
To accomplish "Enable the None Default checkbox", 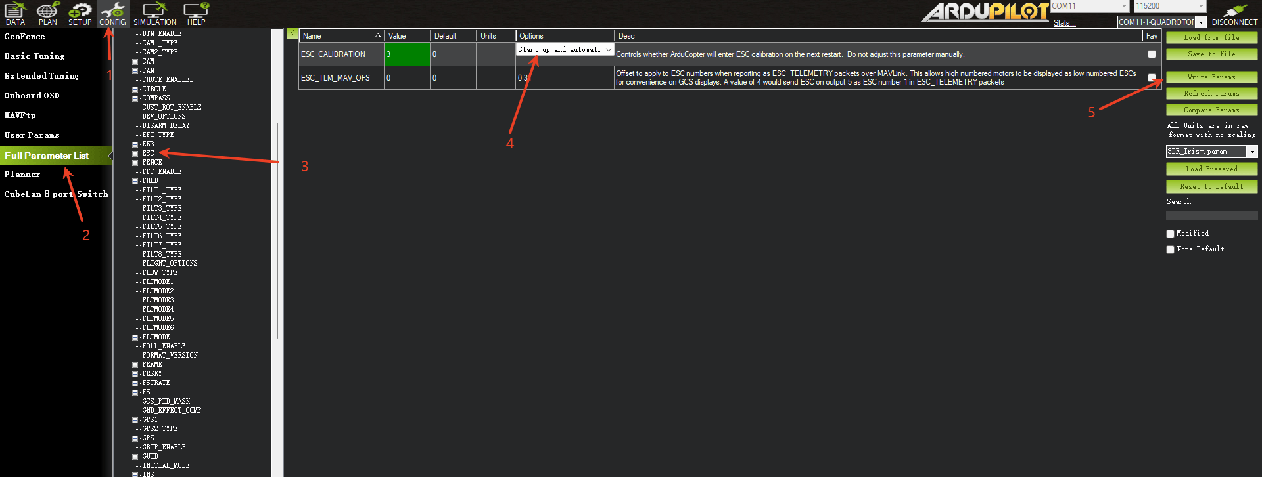I will (1170, 249).
